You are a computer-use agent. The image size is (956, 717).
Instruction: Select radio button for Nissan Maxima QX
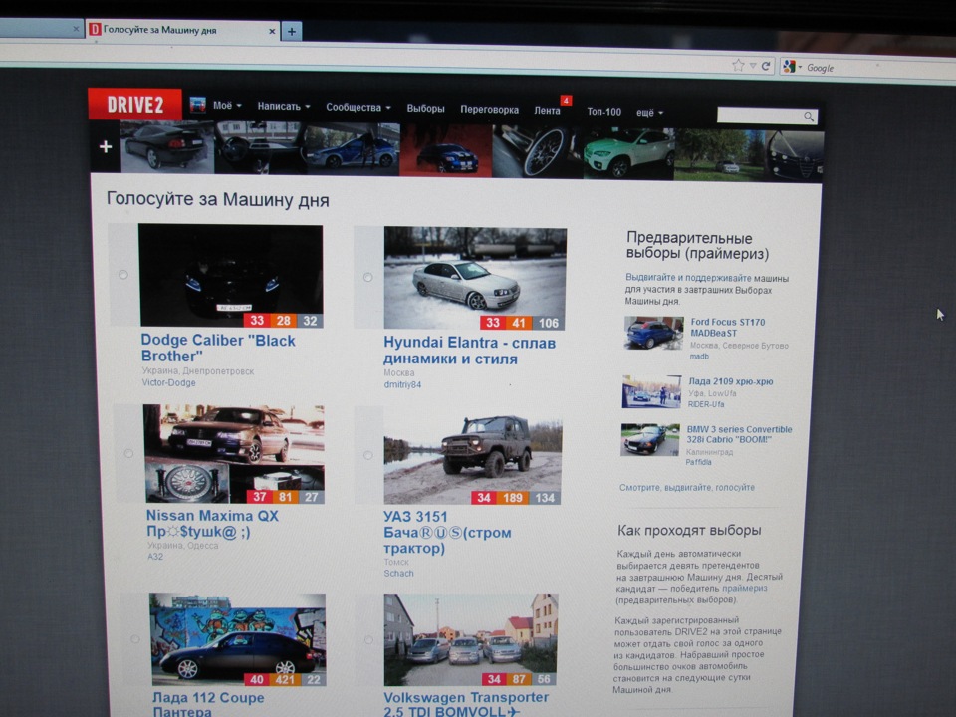pos(128,454)
